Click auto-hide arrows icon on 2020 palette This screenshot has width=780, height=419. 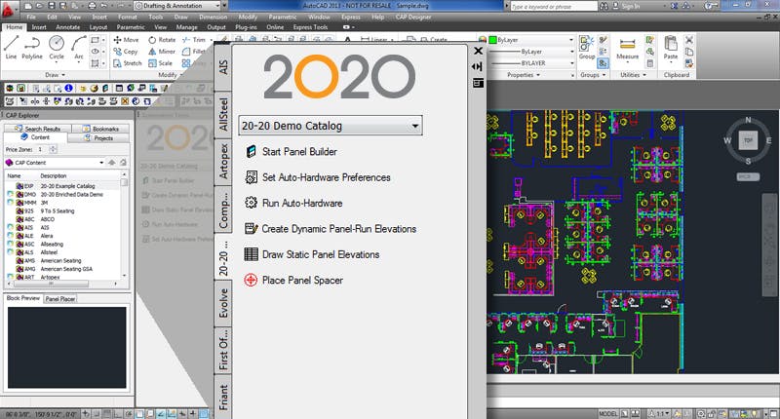(478, 66)
